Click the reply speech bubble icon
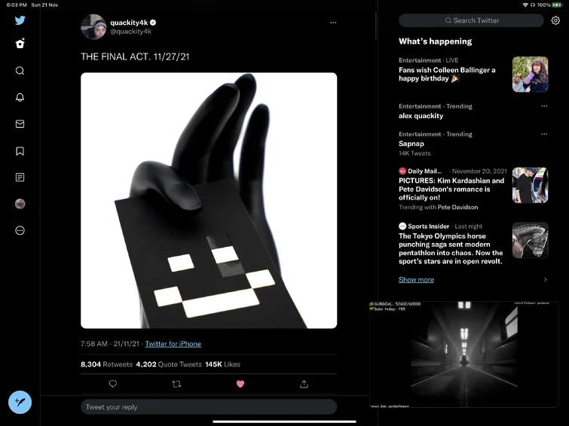 [113, 384]
